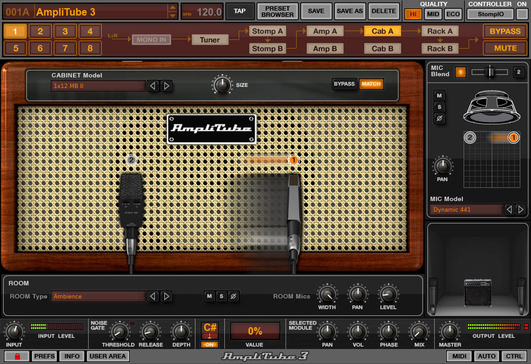Click the mic PAN knob in side panel
The image size is (531, 364).
(442, 166)
